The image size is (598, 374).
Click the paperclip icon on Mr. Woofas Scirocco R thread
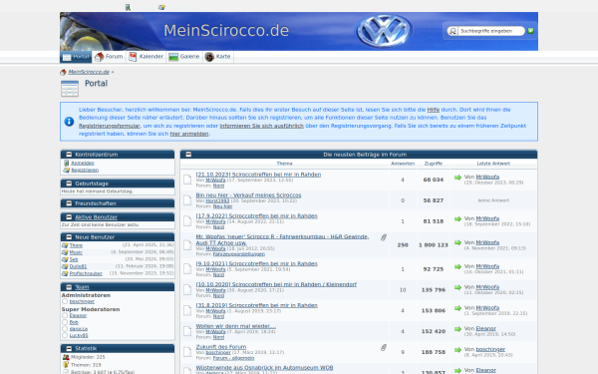coord(384,237)
